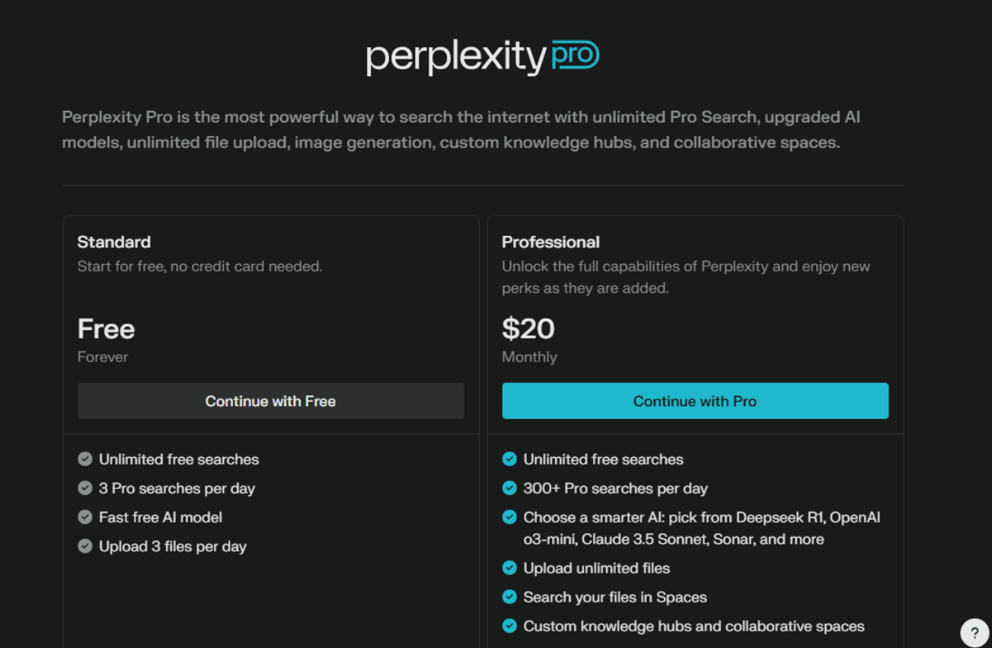
Task: Click teal checkmark beside 'Search your files in Spaces'
Action: tap(510, 597)
